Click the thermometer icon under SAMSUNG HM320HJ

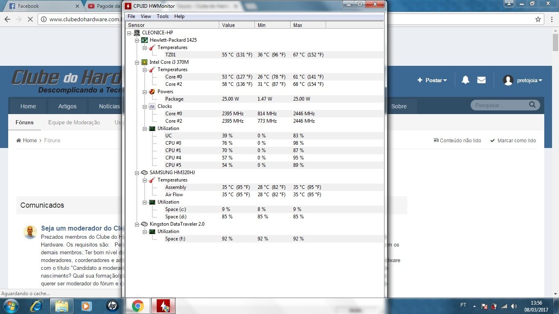click(152, 180)
